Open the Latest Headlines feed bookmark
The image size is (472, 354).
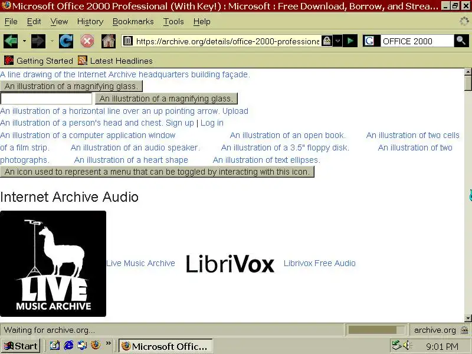115,61
